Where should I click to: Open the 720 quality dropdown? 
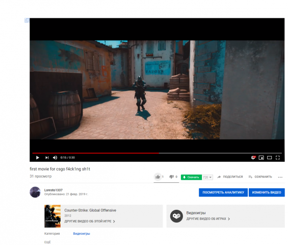pyautogui.click(x=207, y=177)
